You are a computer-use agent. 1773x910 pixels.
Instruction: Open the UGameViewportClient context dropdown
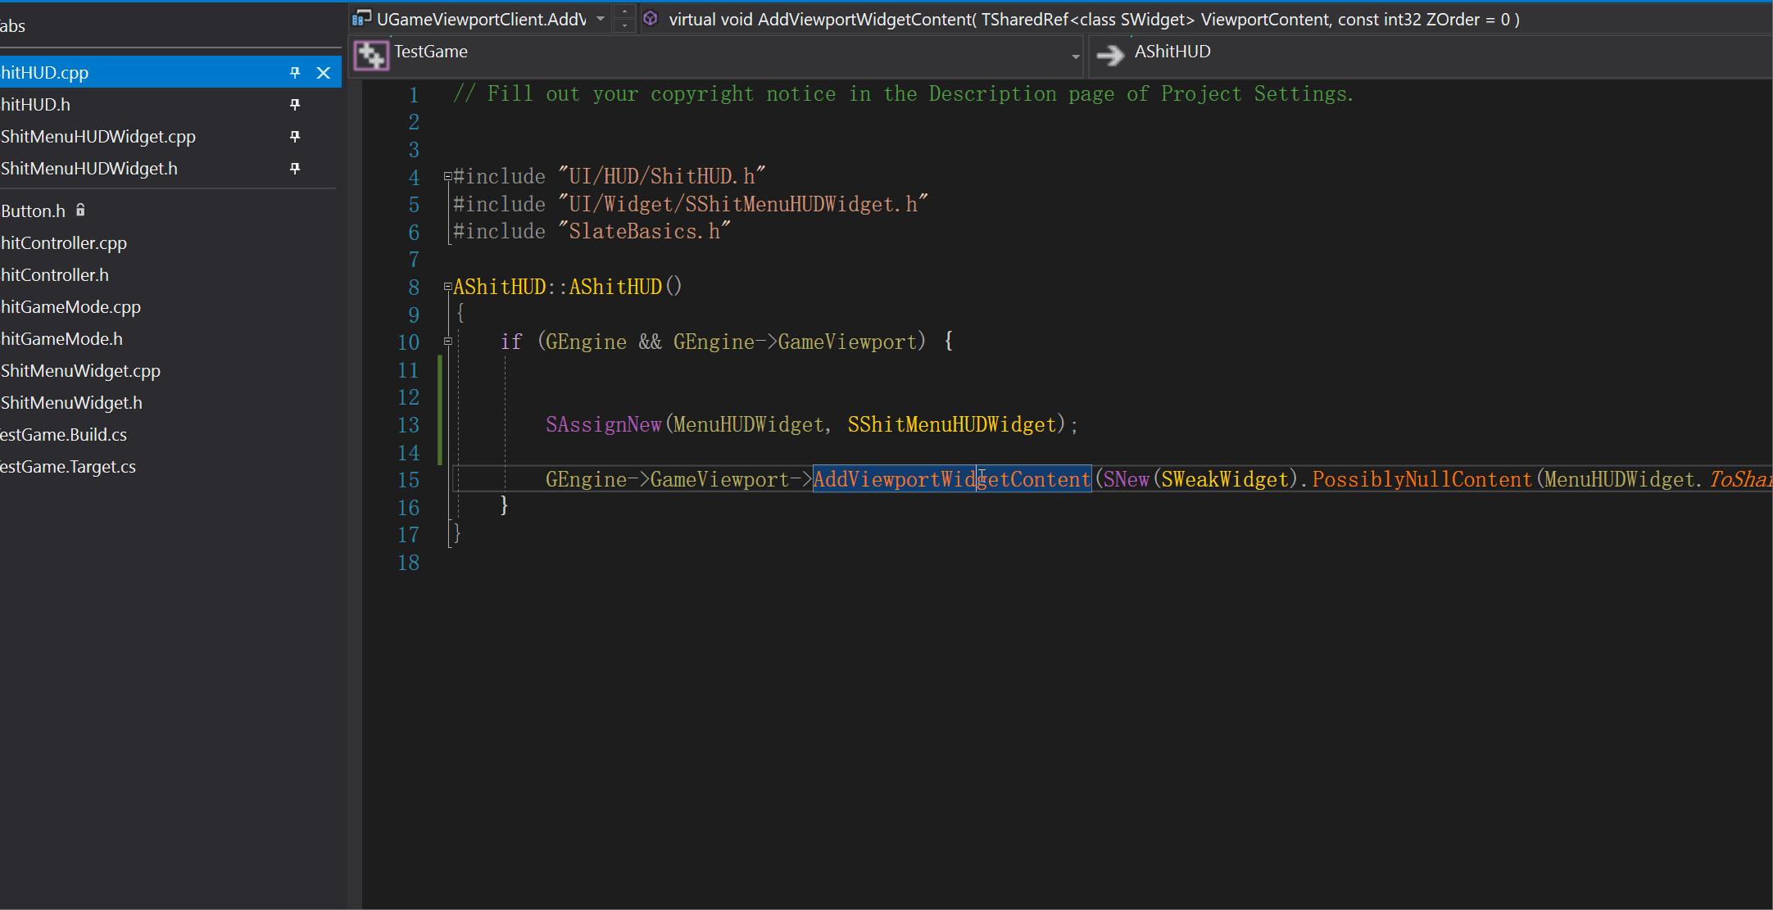pyautogui.click(x=601, y=19)
